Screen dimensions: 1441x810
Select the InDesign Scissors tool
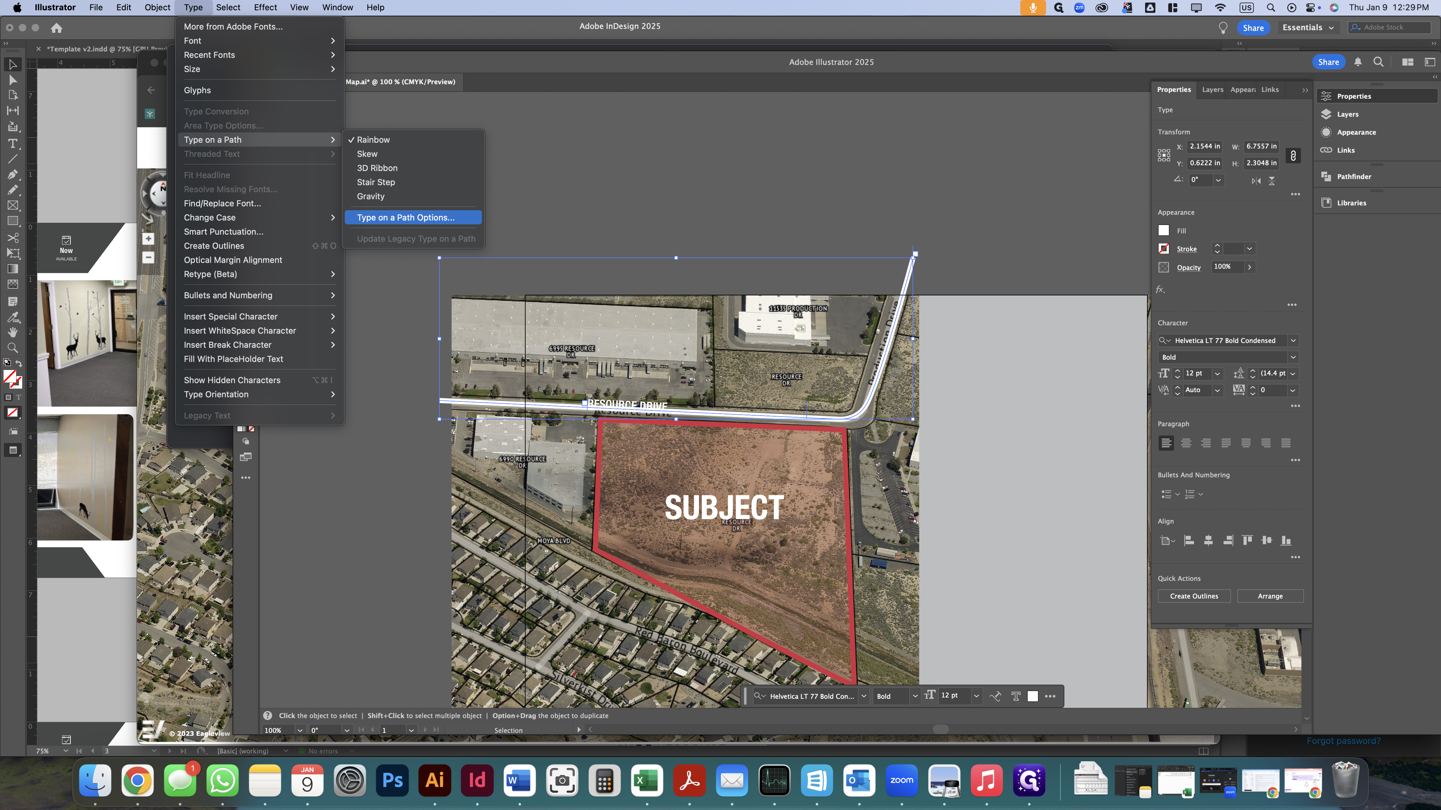13,238
